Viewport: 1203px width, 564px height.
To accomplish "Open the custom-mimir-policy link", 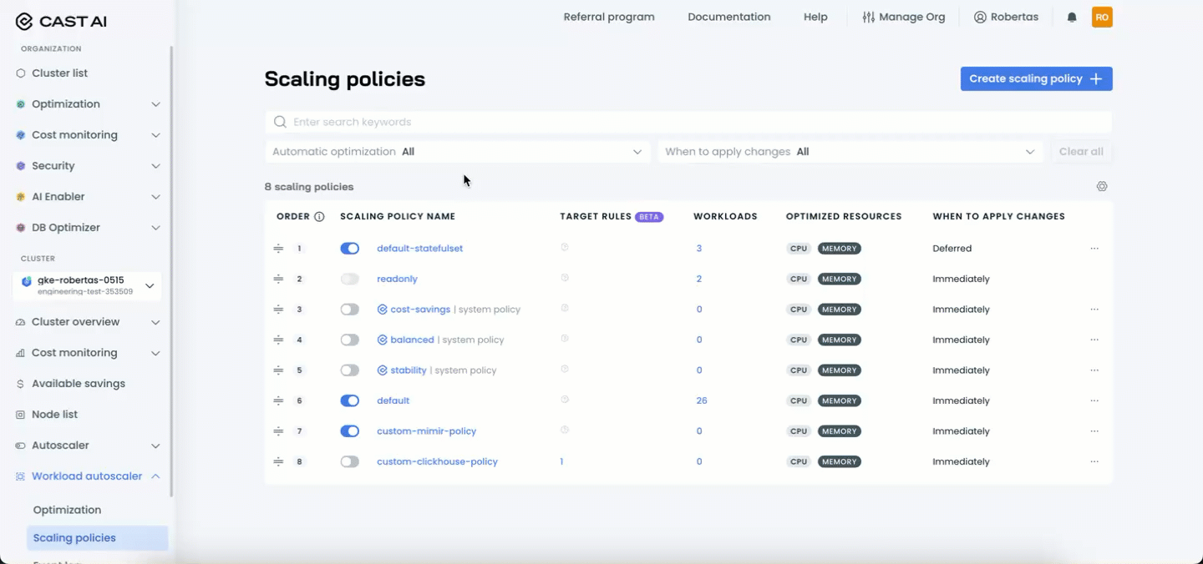I will 426,431.
